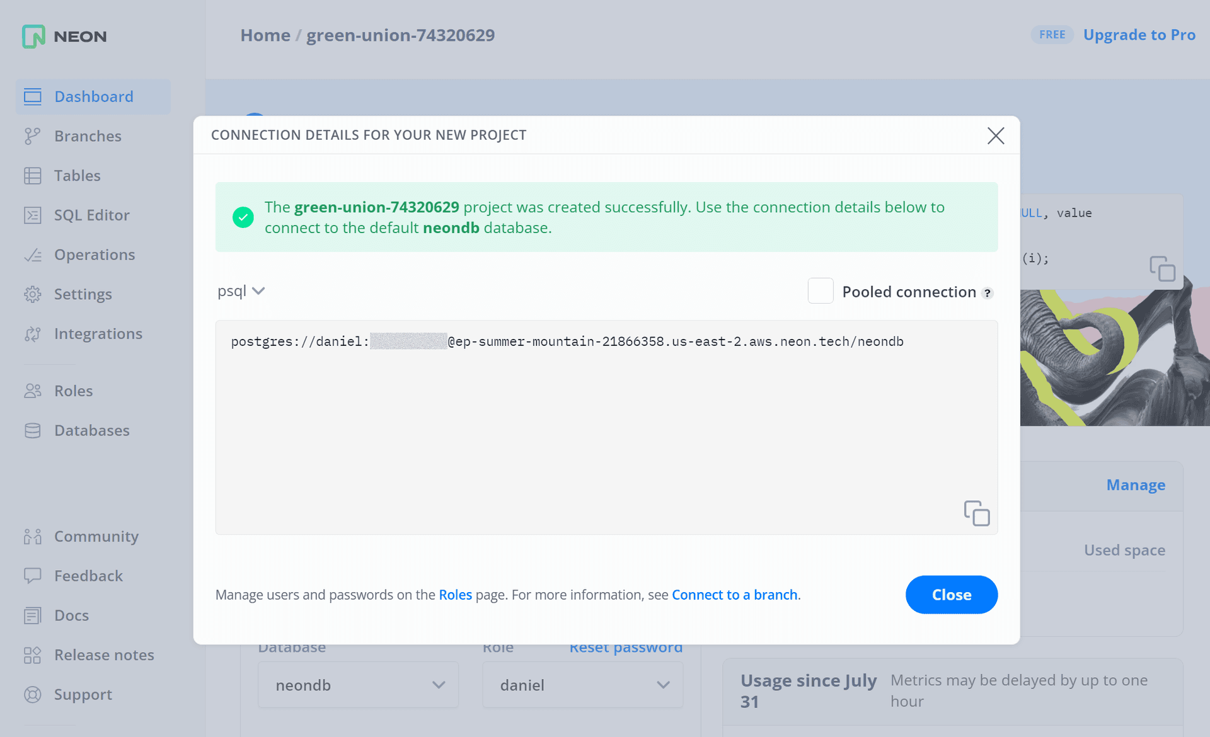The height and width of the screenshot is (737, 1210).
Task: Open Release notes in the sidebar
Action: coord(104,655)
